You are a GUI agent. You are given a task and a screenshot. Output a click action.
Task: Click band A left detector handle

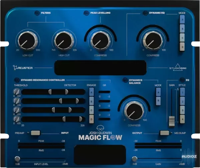point(50,92)
